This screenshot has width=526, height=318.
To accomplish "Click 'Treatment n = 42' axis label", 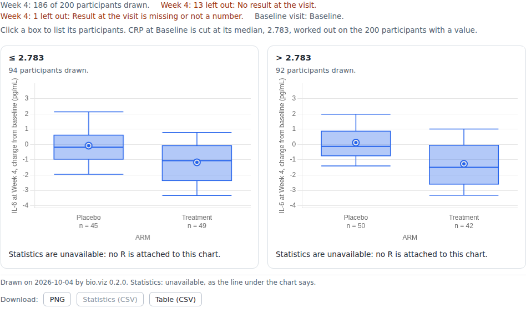I will coord(464,222).
